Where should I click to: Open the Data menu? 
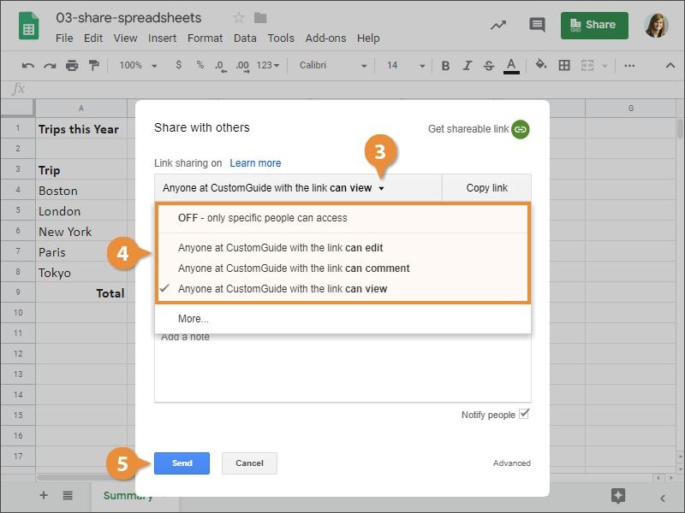[x=245, y=38]
